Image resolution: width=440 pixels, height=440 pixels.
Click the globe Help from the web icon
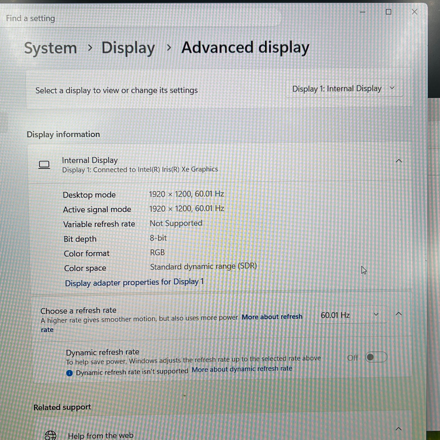tap(51, 435)
